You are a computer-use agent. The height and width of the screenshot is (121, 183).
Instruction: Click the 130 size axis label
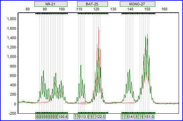(113, 9)
